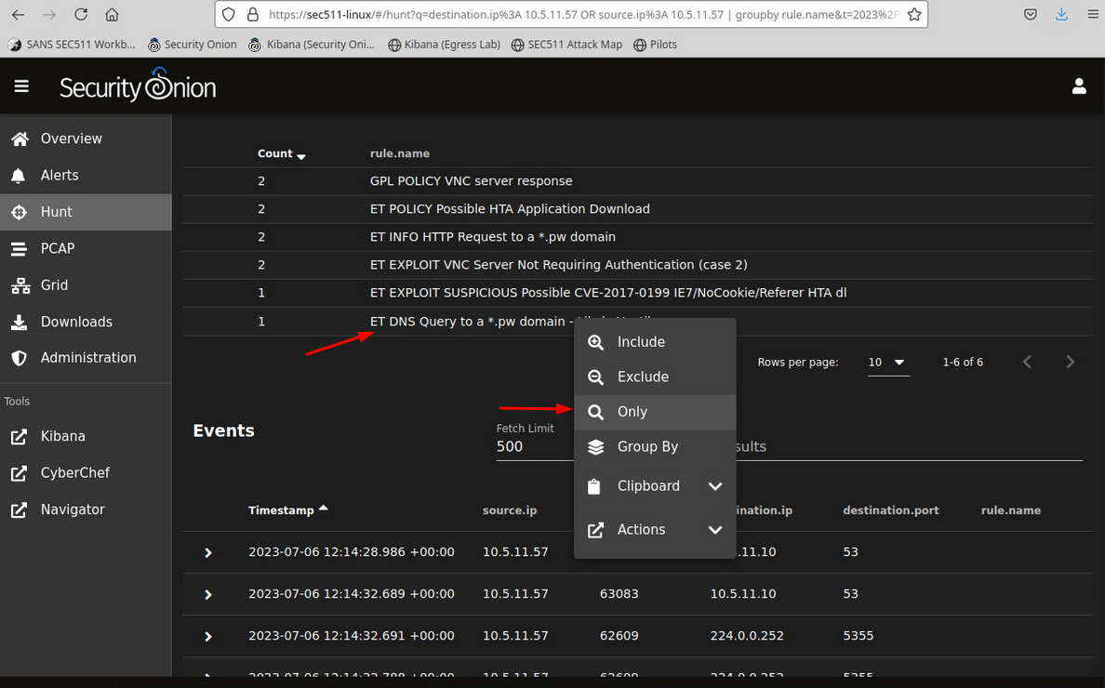
Task: Choose Group By in the context menu
Action: (x=647, y=446)
